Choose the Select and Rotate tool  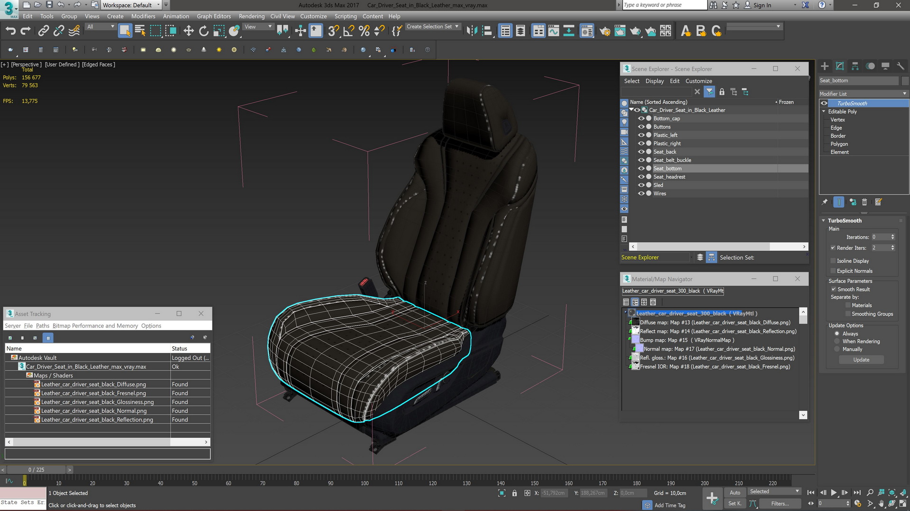[204, 31]
